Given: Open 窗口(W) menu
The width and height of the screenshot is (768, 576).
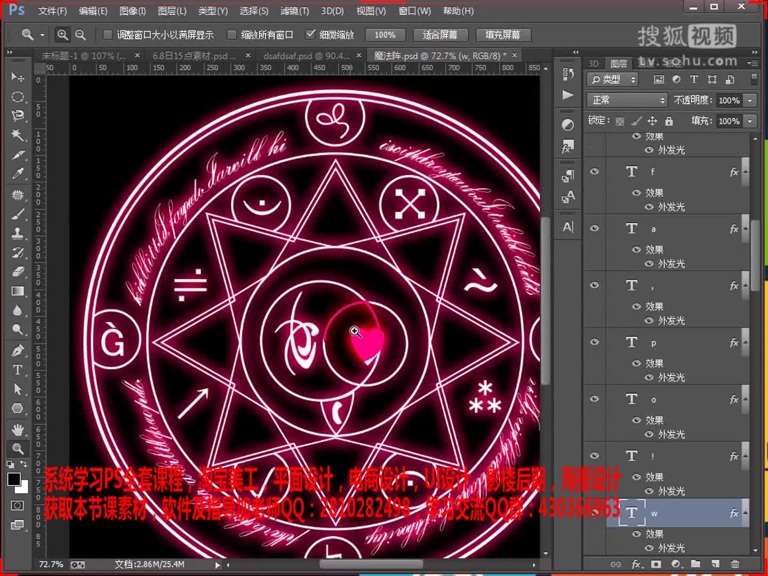Looking at the screenshot, I should 414,11.
